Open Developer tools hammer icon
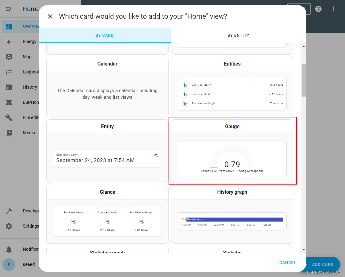345x277 pixels. click(x=9, y=211)
